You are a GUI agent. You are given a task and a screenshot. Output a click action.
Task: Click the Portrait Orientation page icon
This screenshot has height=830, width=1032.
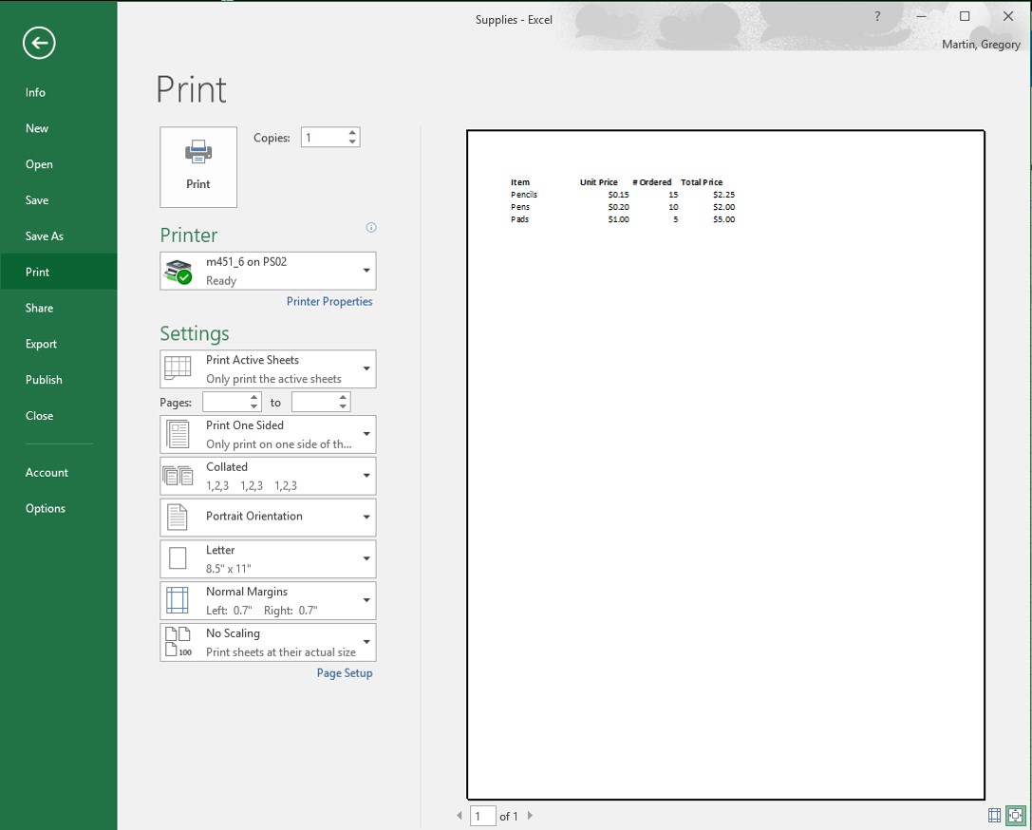tap(178, 517)
